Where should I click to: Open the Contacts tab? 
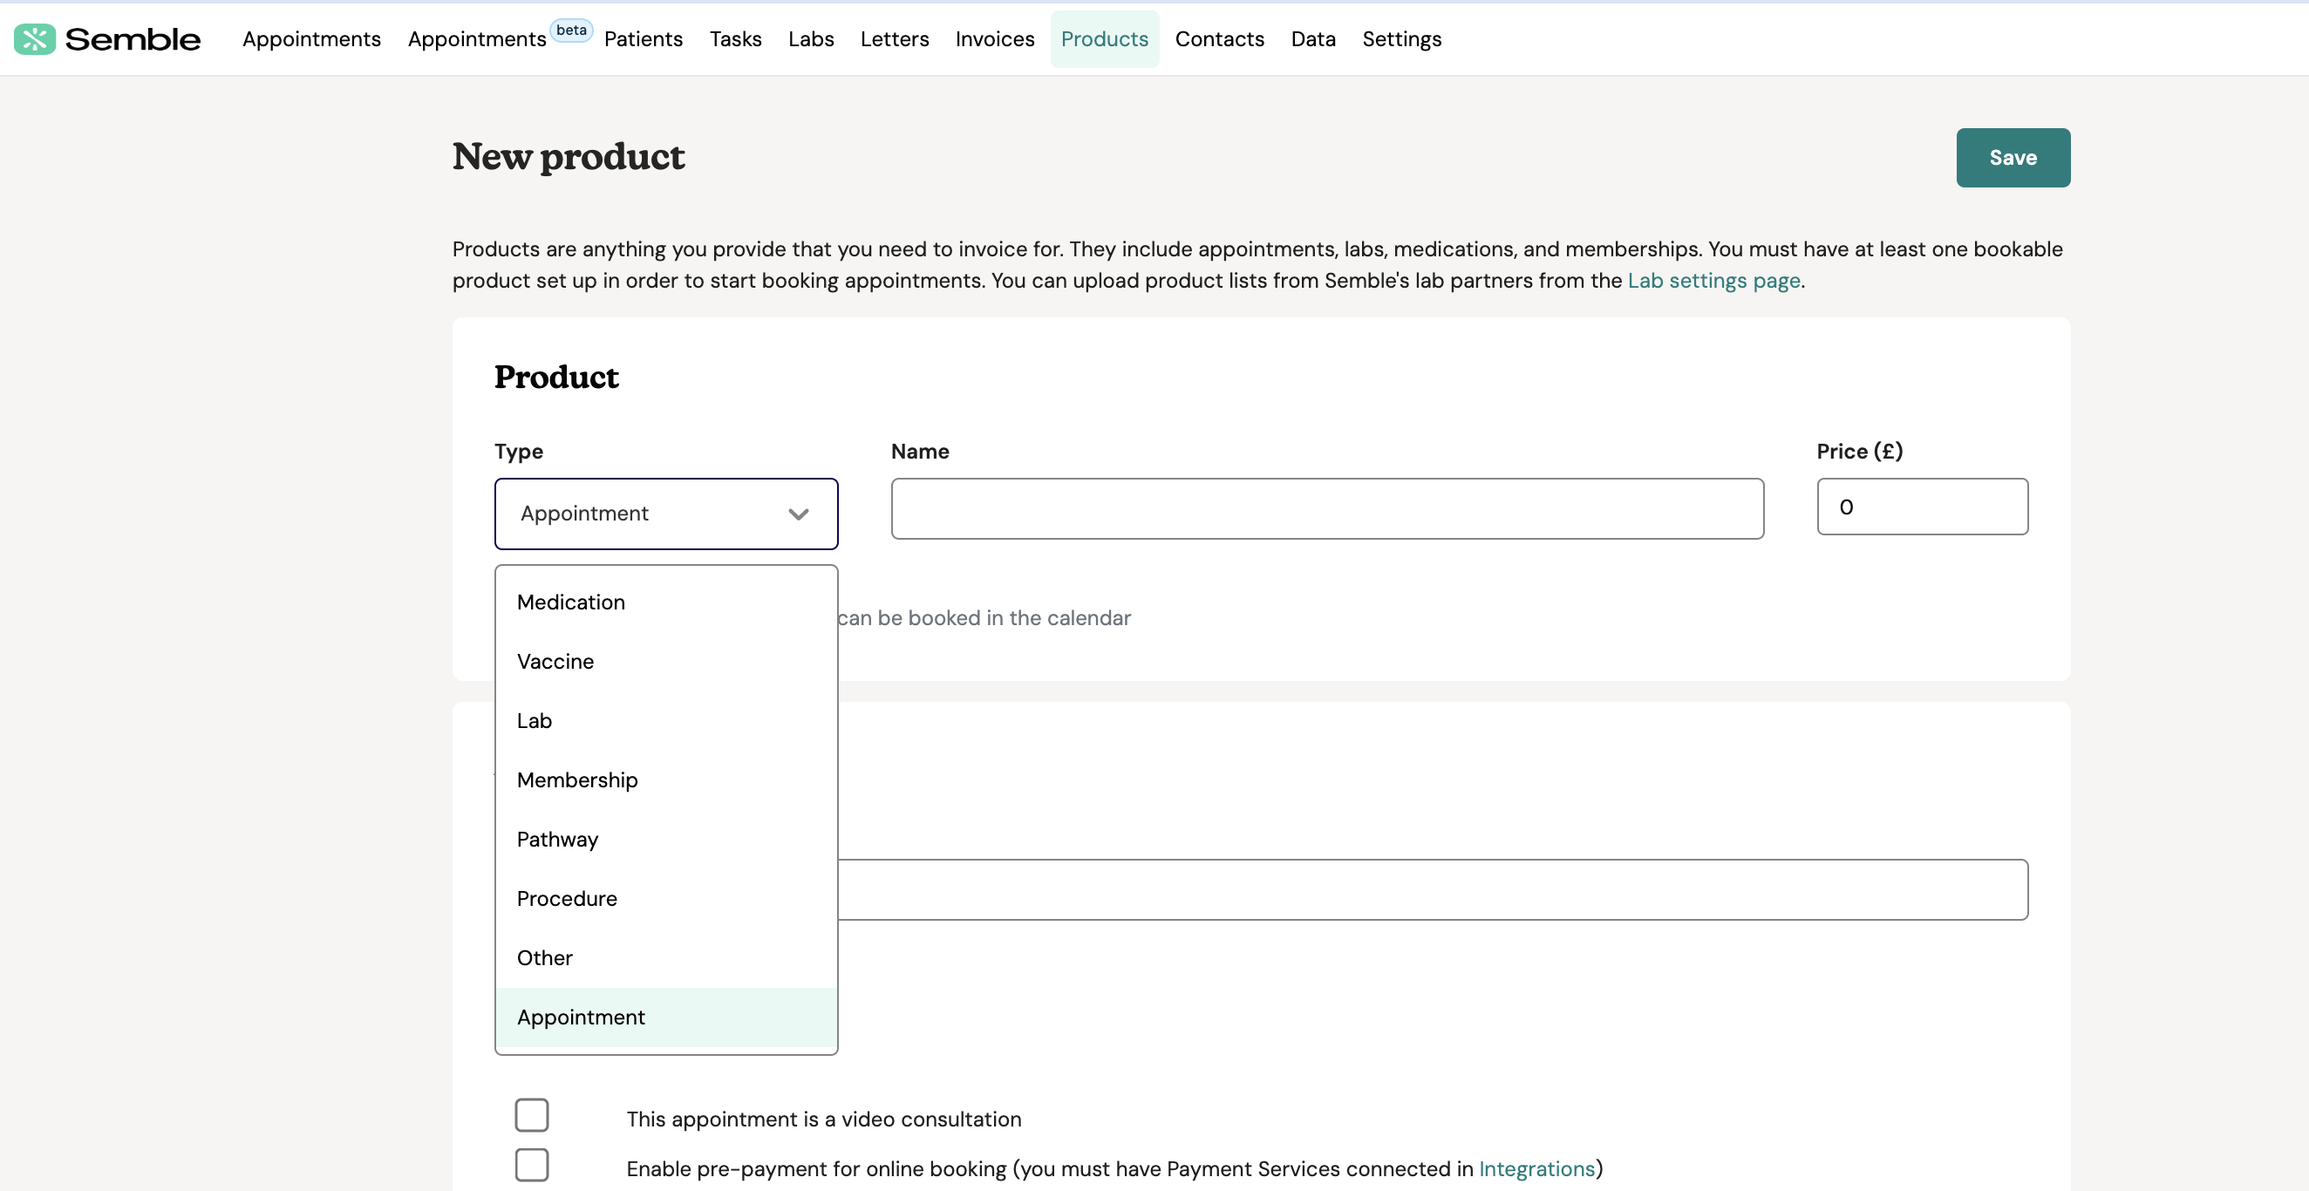(x=1219, y=39)
